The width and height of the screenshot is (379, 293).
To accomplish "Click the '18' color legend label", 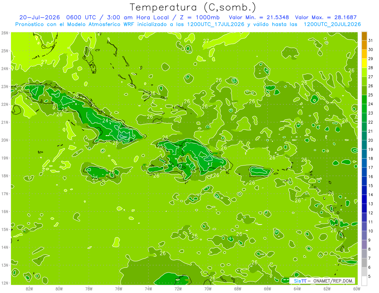I will point(370,159).
